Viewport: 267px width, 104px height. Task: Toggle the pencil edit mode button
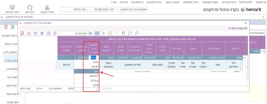pyautogui.click(x=97, y=33)
